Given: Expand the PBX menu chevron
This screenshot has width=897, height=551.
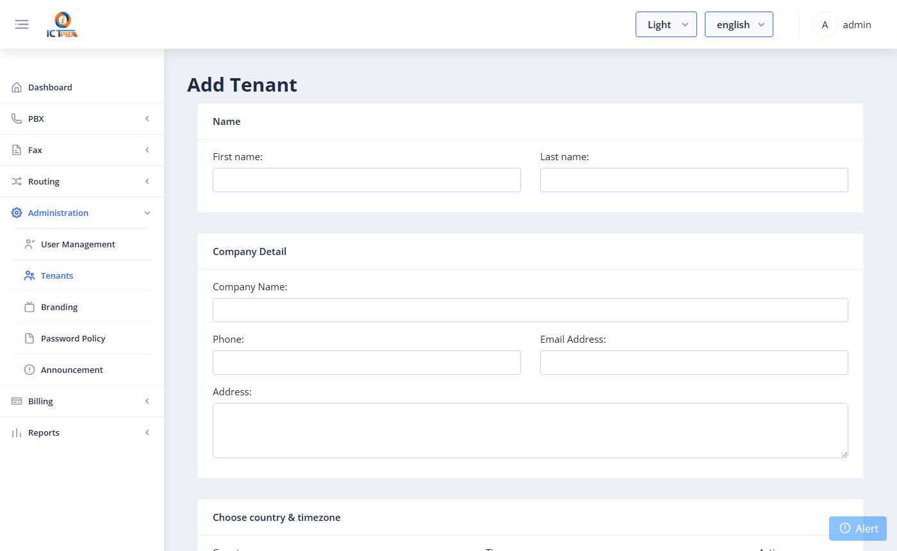Looking at the screenshot, I should (147, 119).
